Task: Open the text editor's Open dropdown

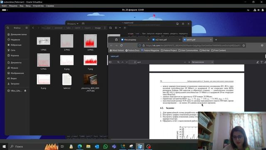Action: tap(73, 24)
